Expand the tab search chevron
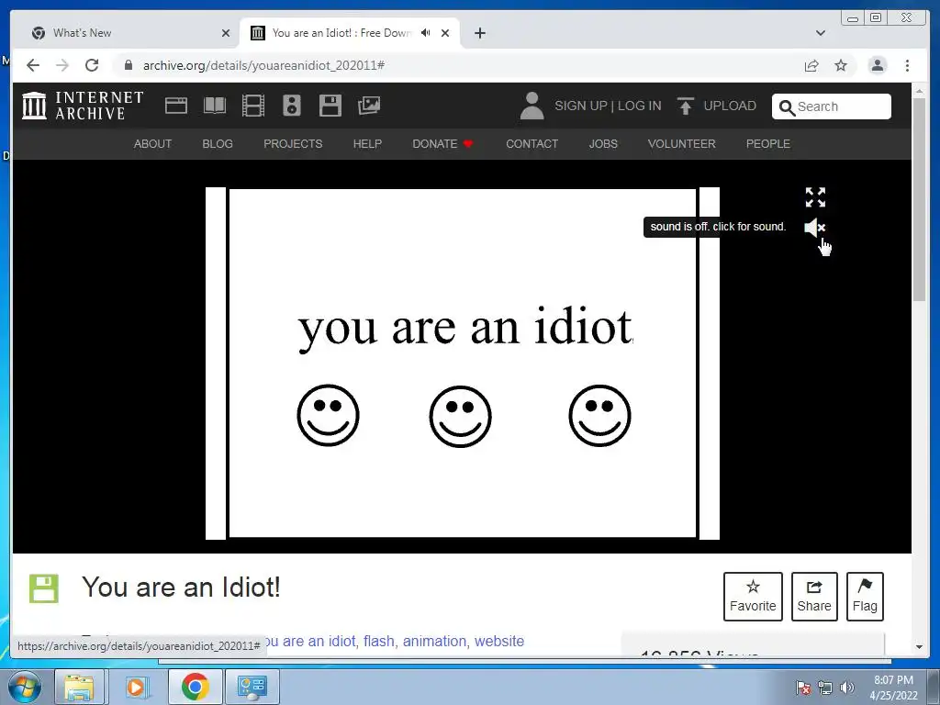940x705 pixels. [x=821, y=33]
